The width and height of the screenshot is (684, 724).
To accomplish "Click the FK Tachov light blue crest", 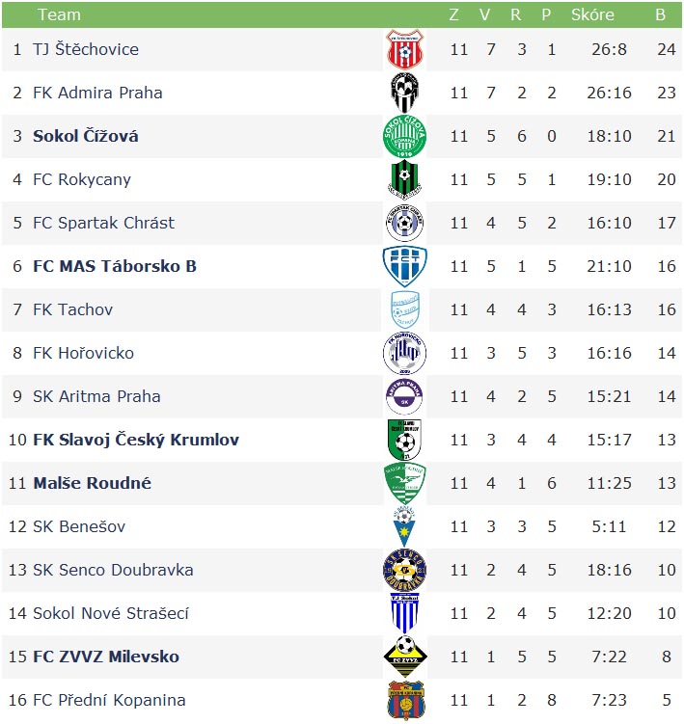I will pyautogui.click(x=405, y=309).
